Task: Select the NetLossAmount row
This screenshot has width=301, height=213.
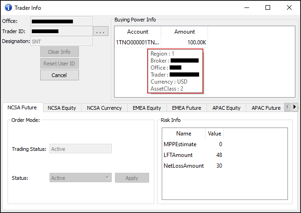Action: click(x=184, y=166)
